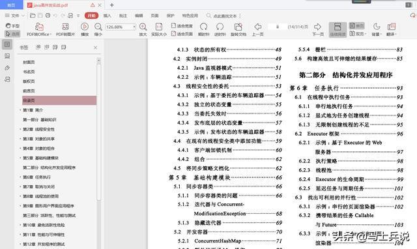Select the 保护 ribbon tab
Image resolution: width=417 pixels, height=249 pixels.
[170, 16]
